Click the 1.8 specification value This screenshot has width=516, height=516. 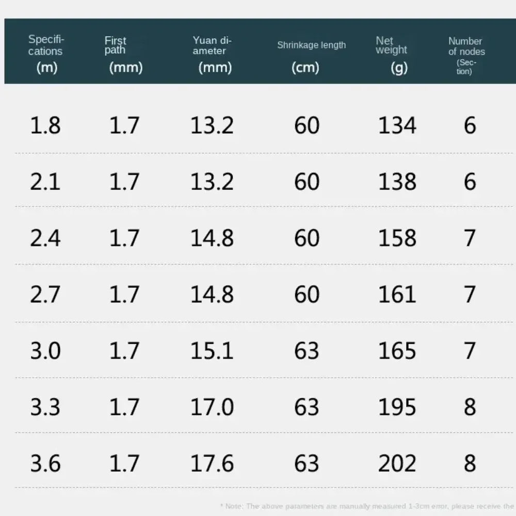coord(45,125)
